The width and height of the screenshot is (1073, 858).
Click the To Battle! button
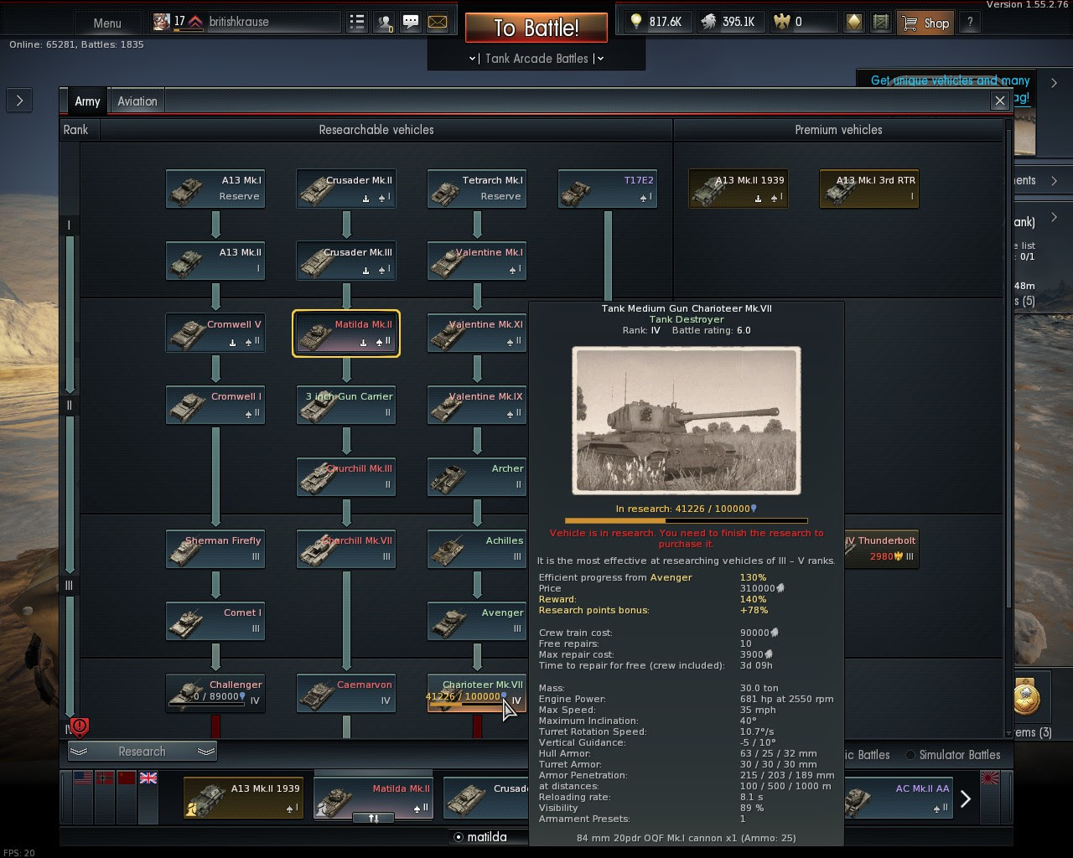pyautogui.click(x=536, y=28)
